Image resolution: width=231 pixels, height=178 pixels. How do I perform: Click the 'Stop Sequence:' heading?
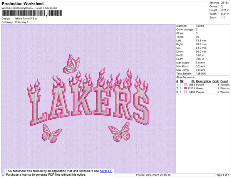(186, 77)
